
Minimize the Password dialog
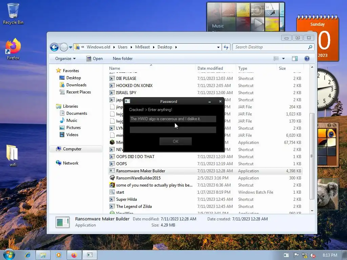[x=209, y=102]
